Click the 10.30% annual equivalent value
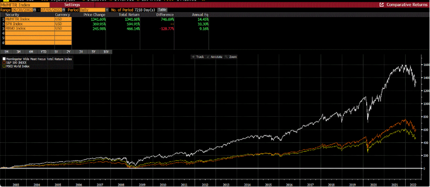Viewport: 430px width, 187px height. [204, 24]
